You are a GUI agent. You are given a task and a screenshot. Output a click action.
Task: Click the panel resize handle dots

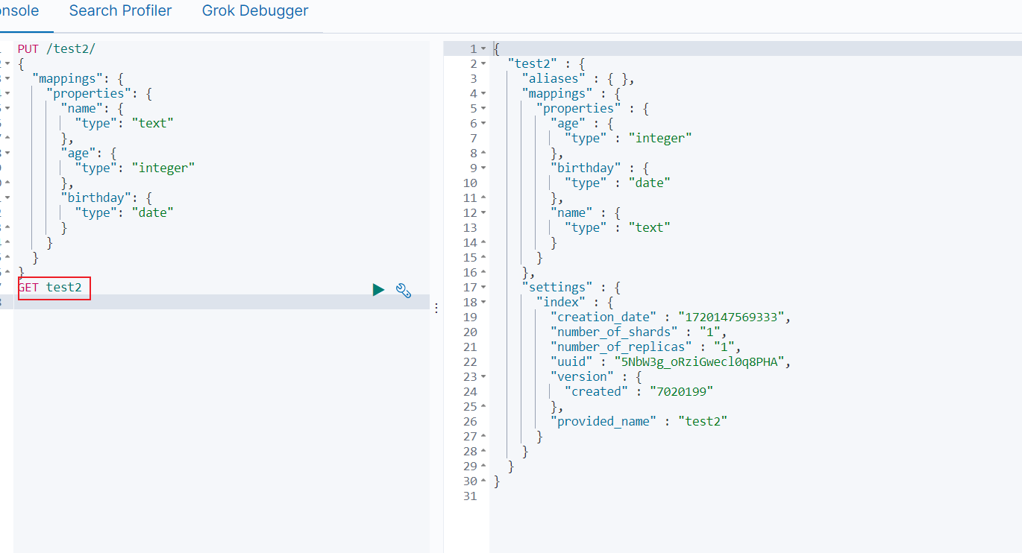pyautogui.click(x=436, y=308)
